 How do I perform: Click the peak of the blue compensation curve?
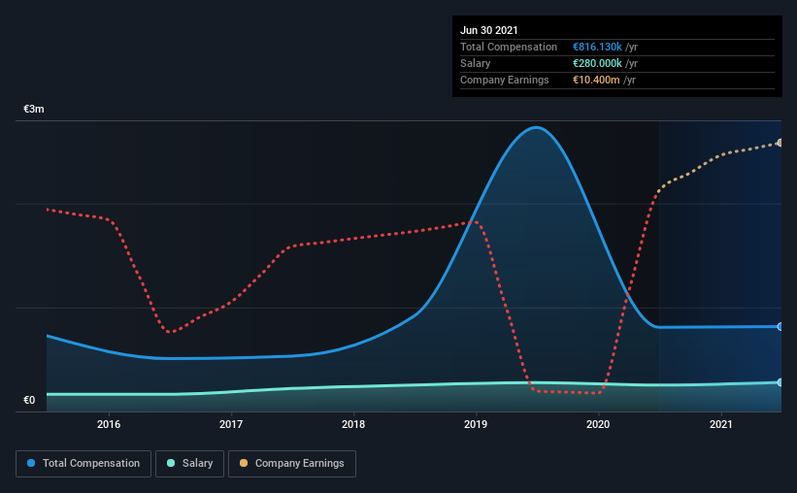coord(536,127)
